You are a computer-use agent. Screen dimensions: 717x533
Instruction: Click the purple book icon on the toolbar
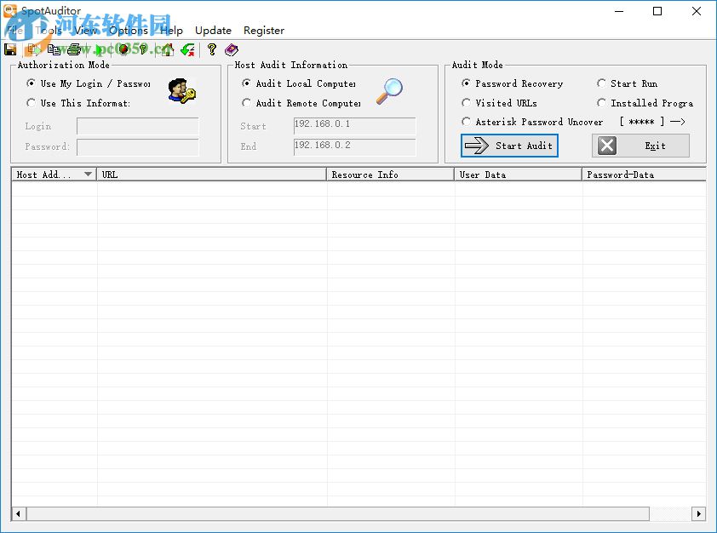pyautogui.click(x=231, y=49)
